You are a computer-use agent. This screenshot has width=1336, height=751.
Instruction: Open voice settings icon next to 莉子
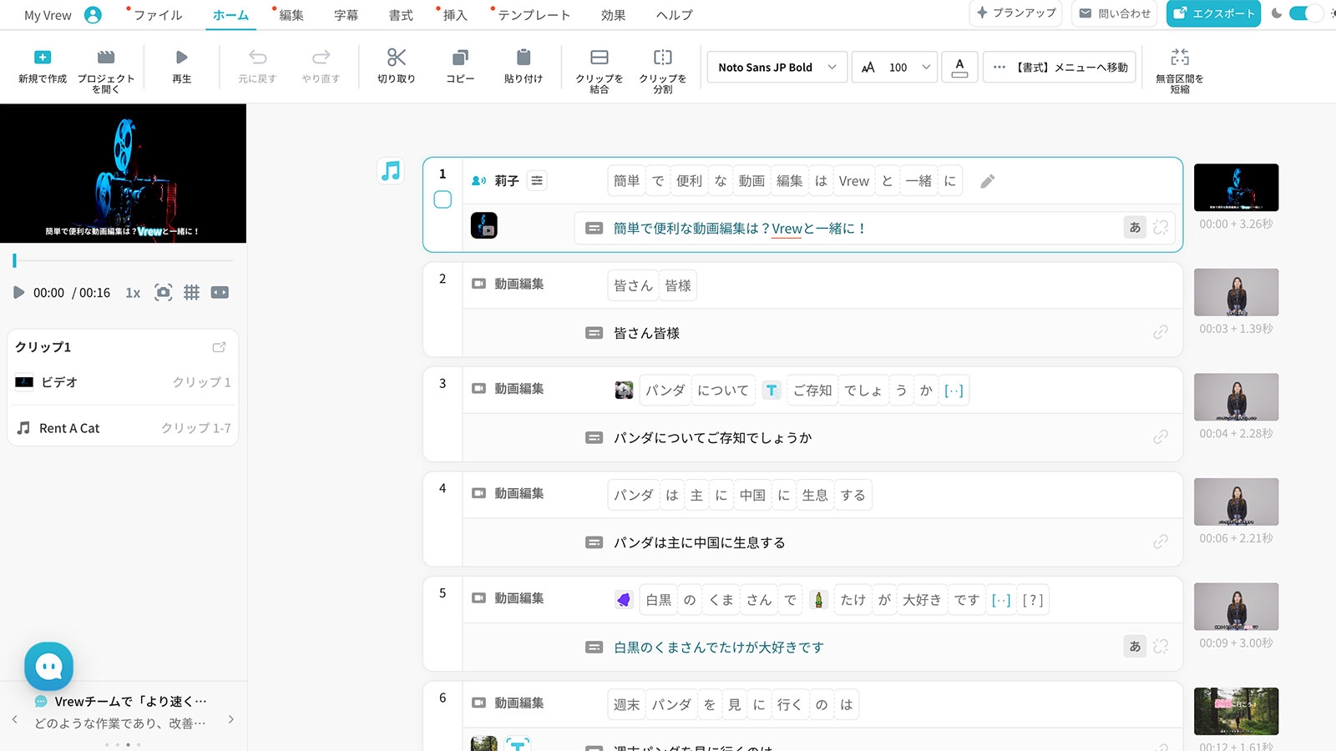537,180
